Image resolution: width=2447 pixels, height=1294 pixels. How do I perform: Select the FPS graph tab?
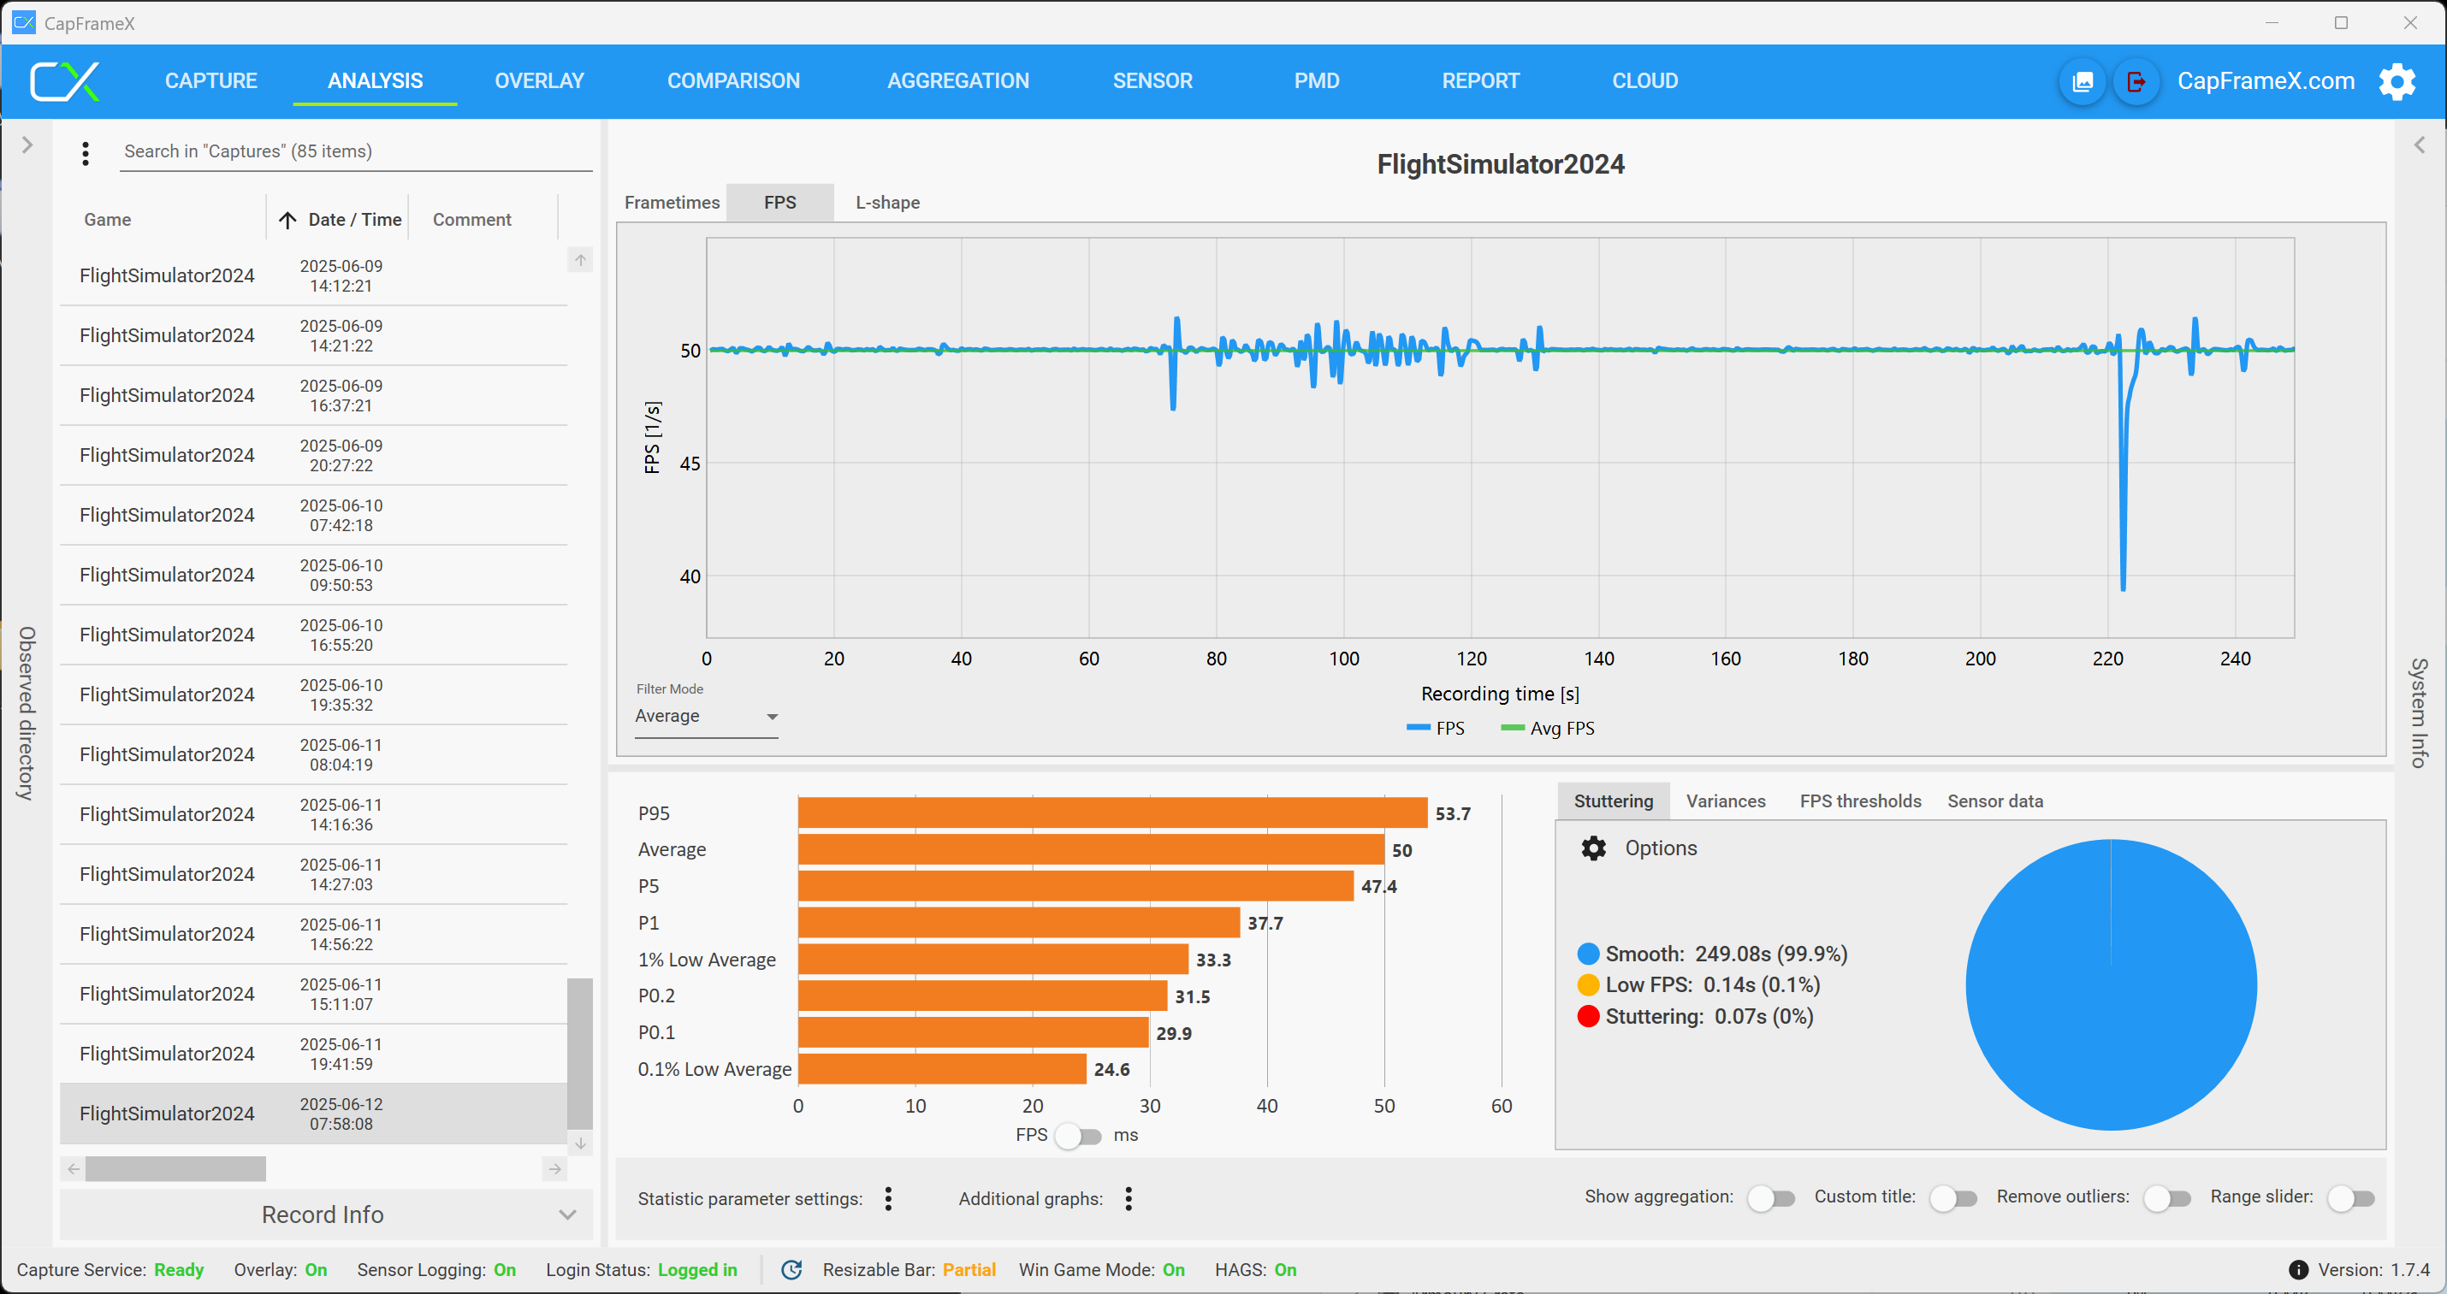click(780, 202)
